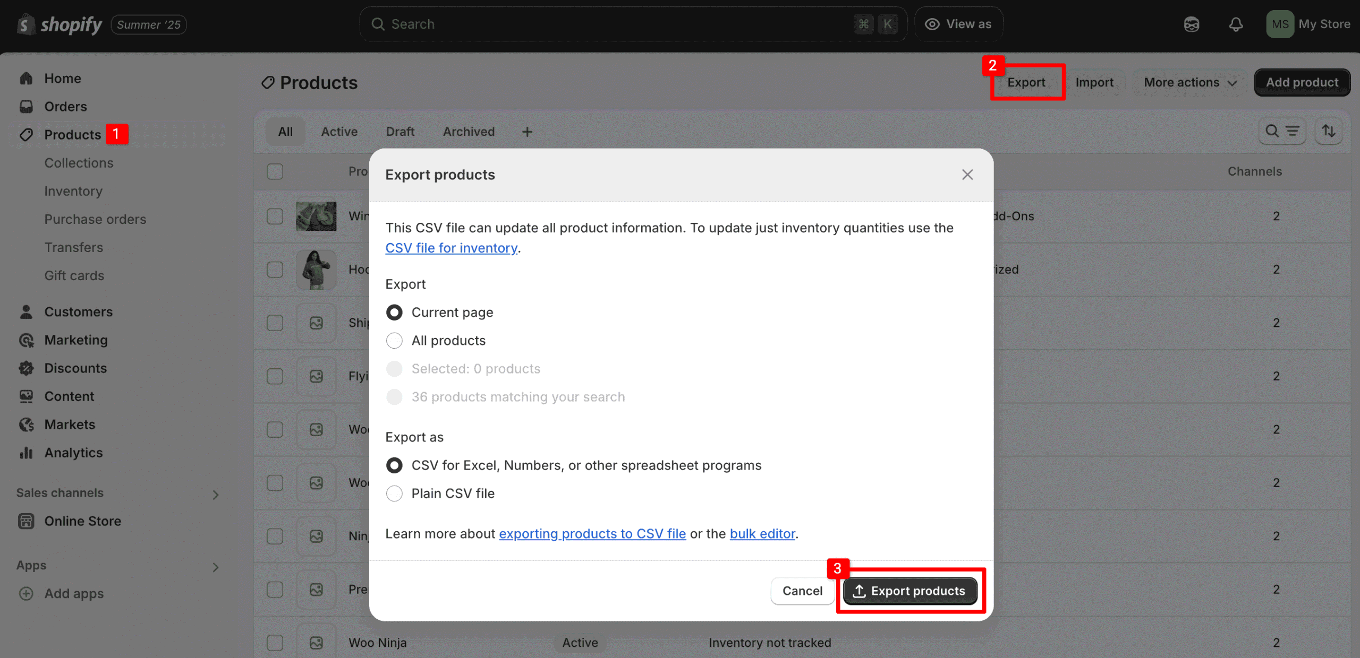Toggle the select-all products checkbox
The image size is (1360, 658).
tap(275, 171)
